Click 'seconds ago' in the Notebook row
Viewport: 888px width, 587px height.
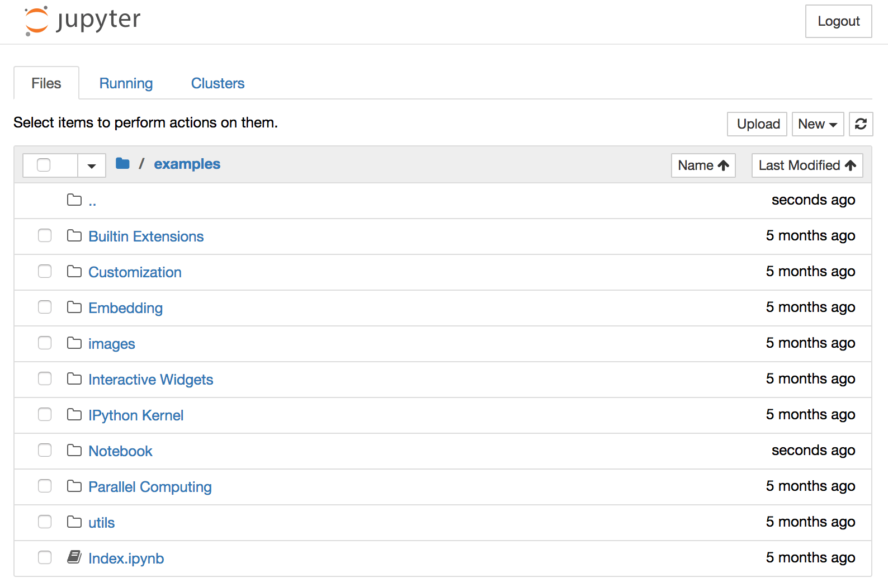coord(813,450)
